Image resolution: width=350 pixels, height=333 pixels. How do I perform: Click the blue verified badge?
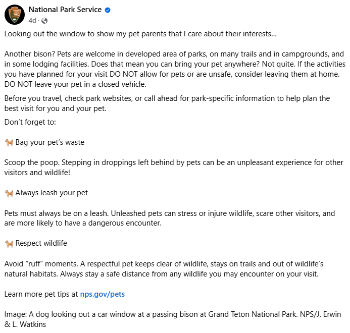click(108, 10)
